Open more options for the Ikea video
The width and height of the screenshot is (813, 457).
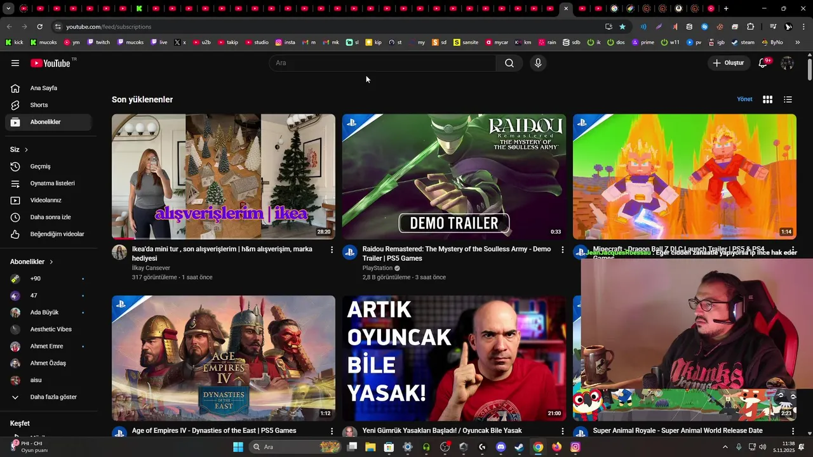[x=332, y=250]
